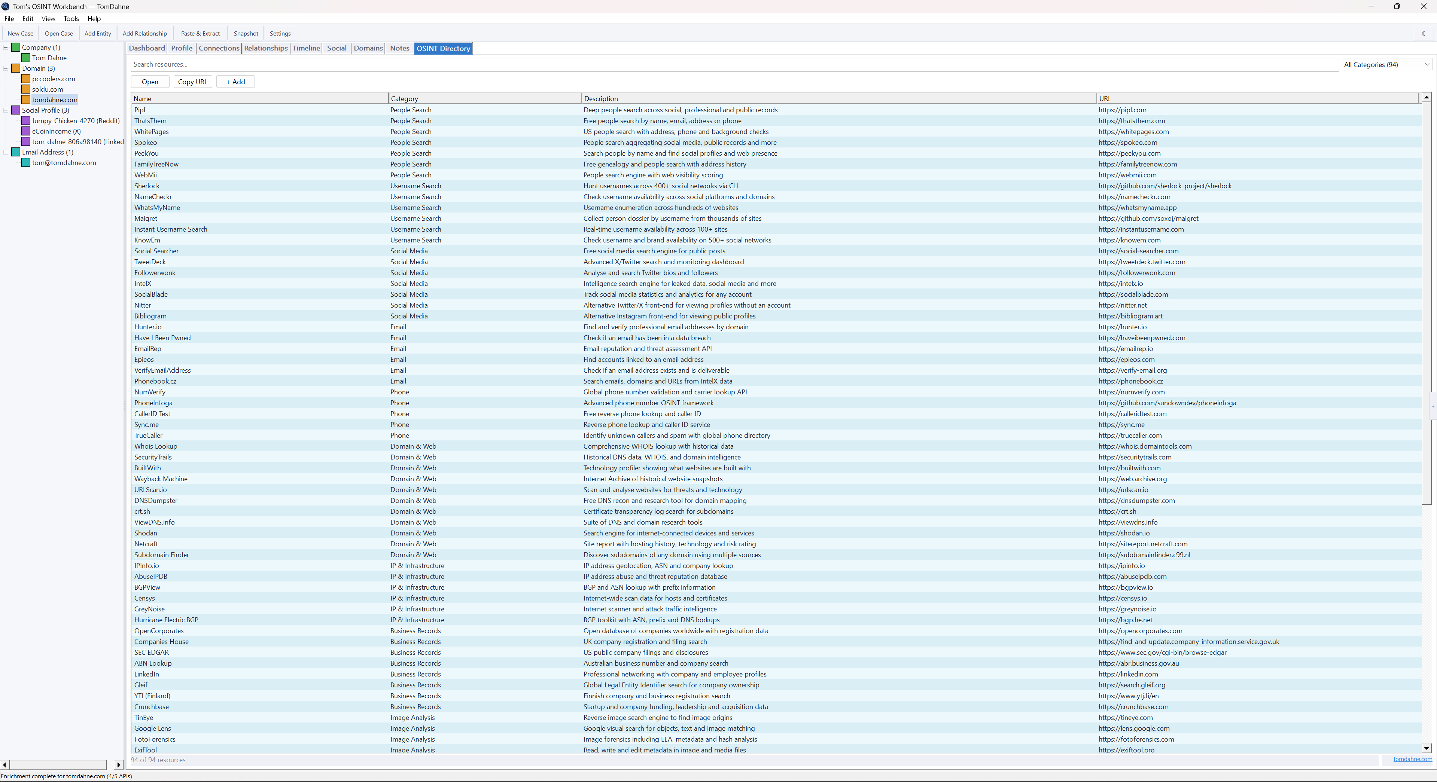Select the Shodan resource row

776,533
